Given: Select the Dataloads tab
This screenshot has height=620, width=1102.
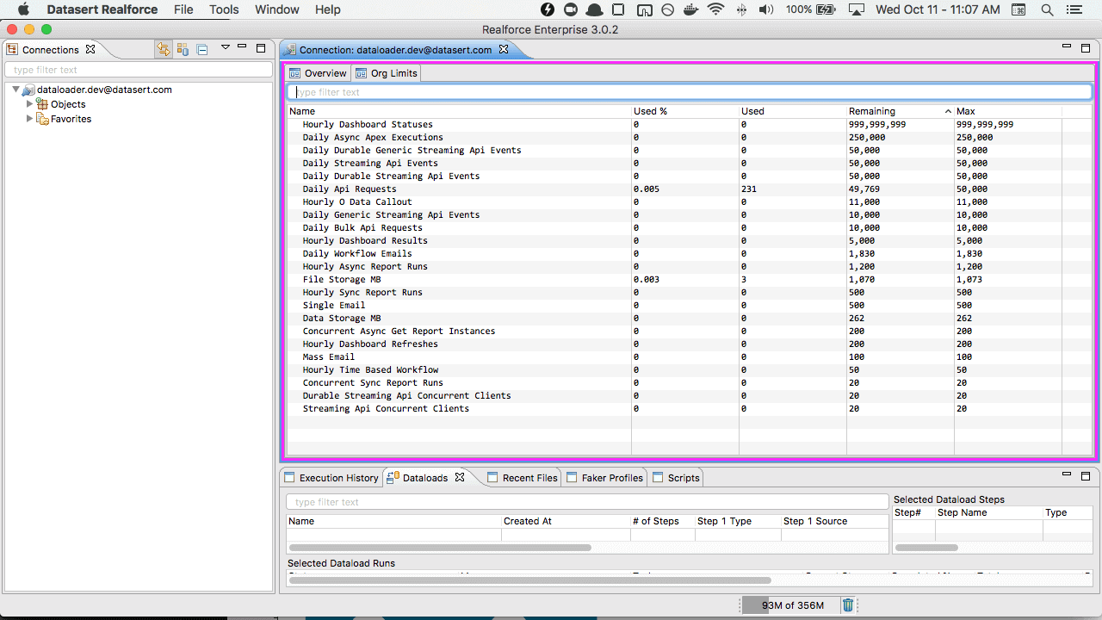Looking at the screenshot, I should click(424, 477).
